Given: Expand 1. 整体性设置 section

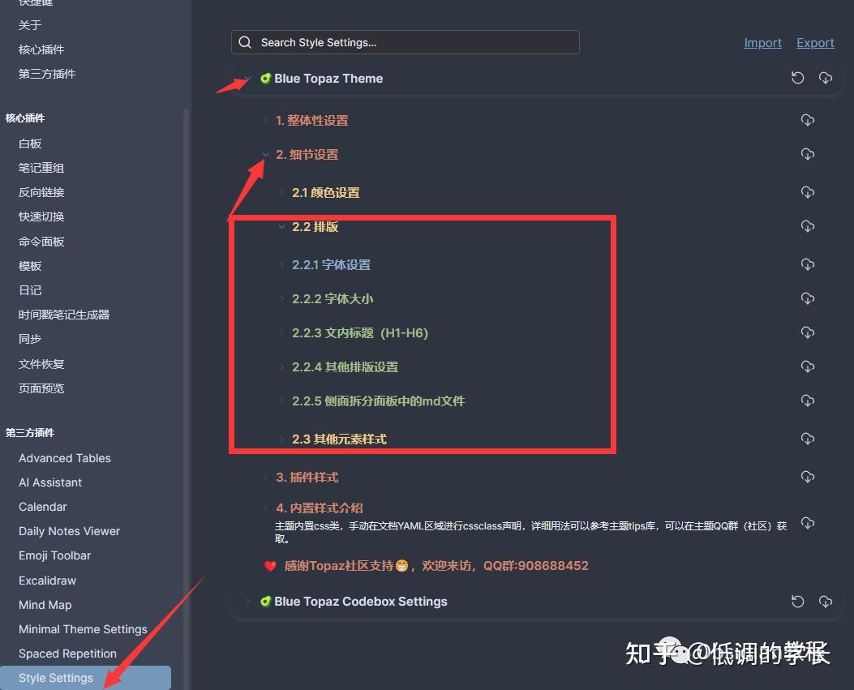Looking at the screenshot, I should (265, 120).
